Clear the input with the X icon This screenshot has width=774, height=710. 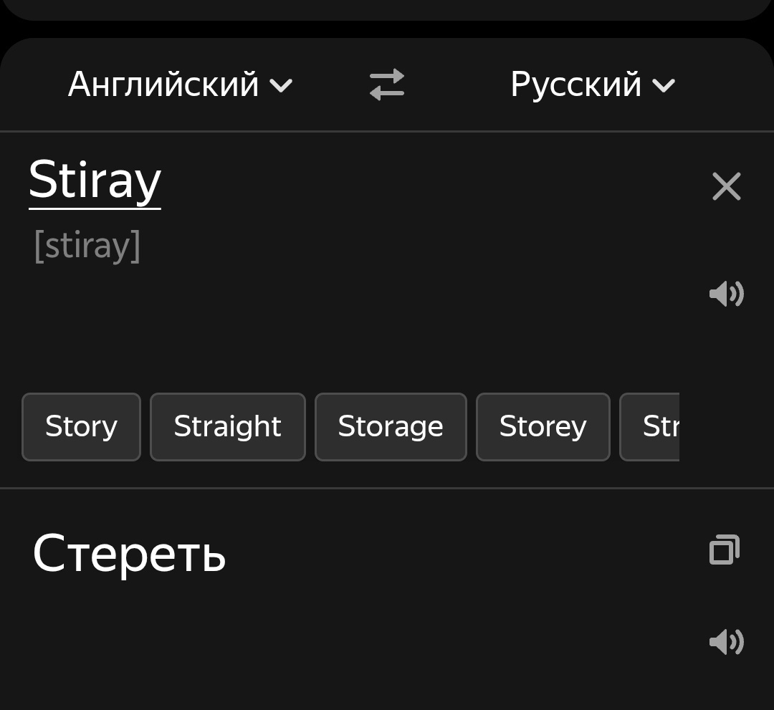click(x=727, y=186)
